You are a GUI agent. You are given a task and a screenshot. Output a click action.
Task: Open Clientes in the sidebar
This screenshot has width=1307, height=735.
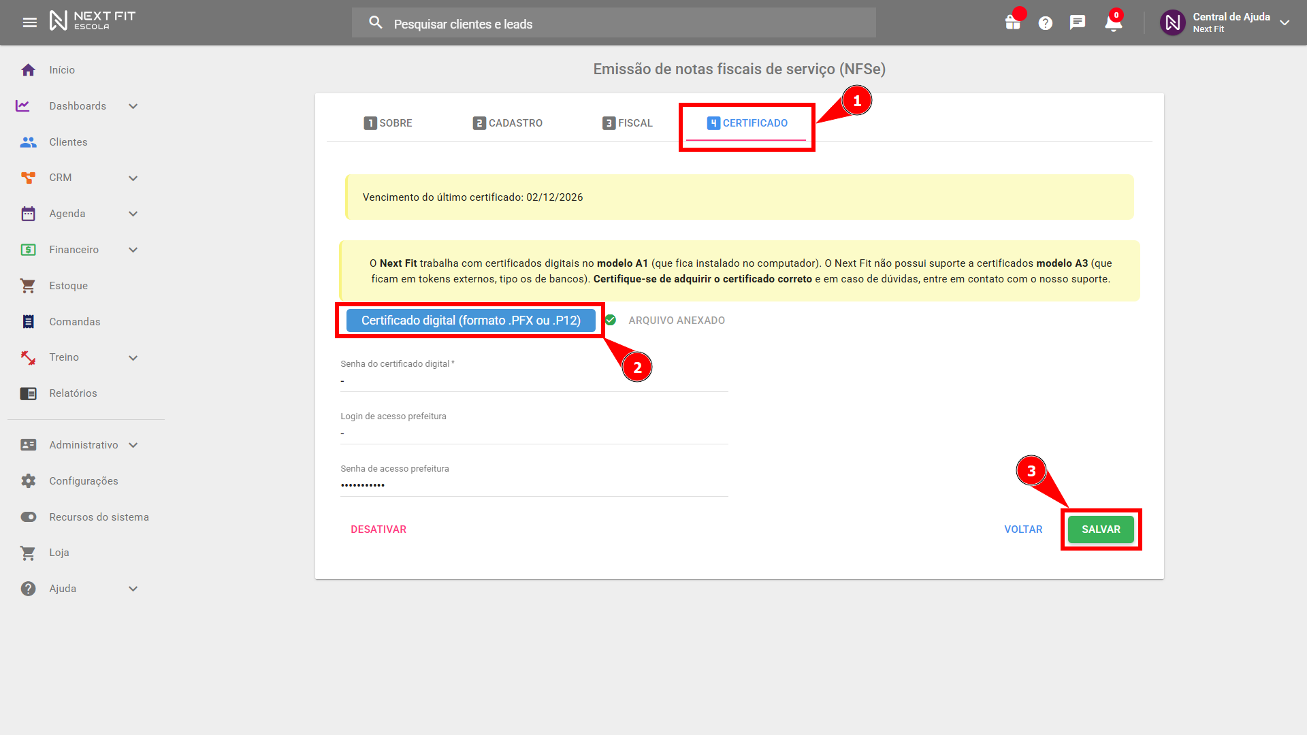pyautogui.click(x=68, y=142)
